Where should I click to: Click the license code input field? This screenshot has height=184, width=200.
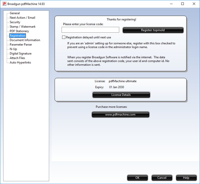pos(90,30)
